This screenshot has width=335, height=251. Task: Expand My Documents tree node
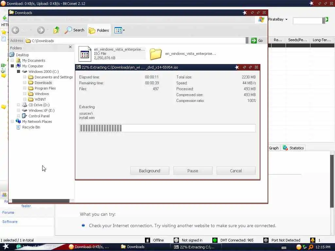coord(12,60)
